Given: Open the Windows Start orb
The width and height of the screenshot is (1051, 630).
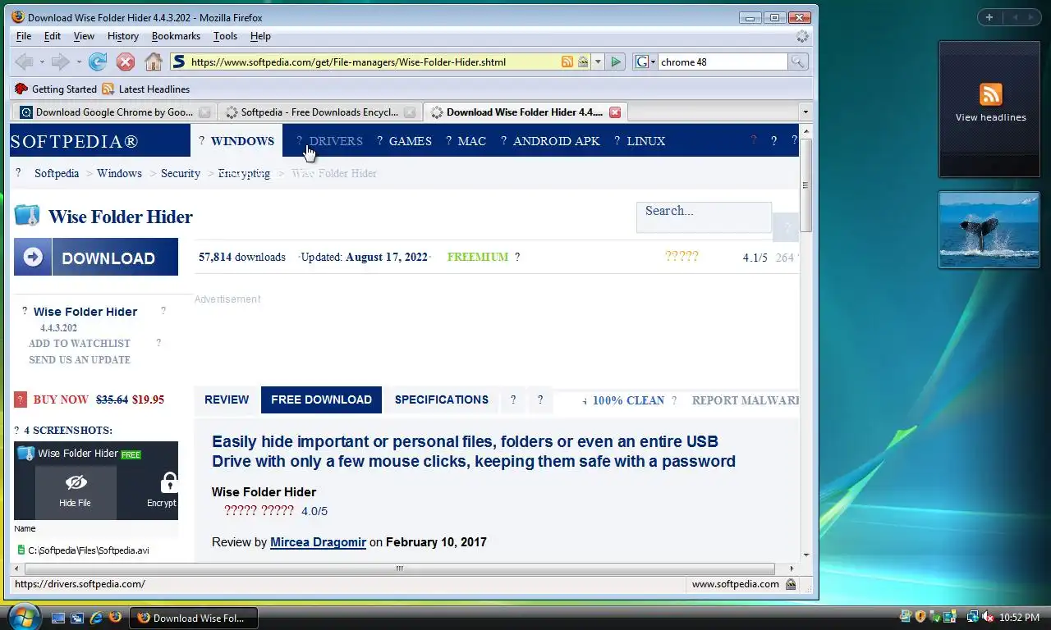Looking at the screenshot, I should pos(23,616).
